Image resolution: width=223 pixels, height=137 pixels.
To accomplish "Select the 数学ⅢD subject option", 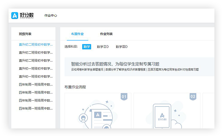I will pyautogui.click(x=122, y=47).
